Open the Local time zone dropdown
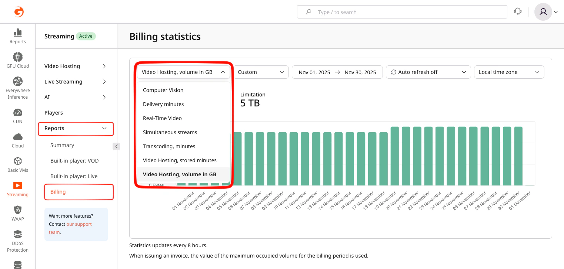The height and width of the screenshot is (269, 564). (509, 72)
